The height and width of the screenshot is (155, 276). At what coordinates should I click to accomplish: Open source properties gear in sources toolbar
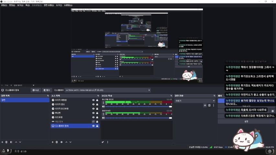pyautogui.click(x=61, y=142)
